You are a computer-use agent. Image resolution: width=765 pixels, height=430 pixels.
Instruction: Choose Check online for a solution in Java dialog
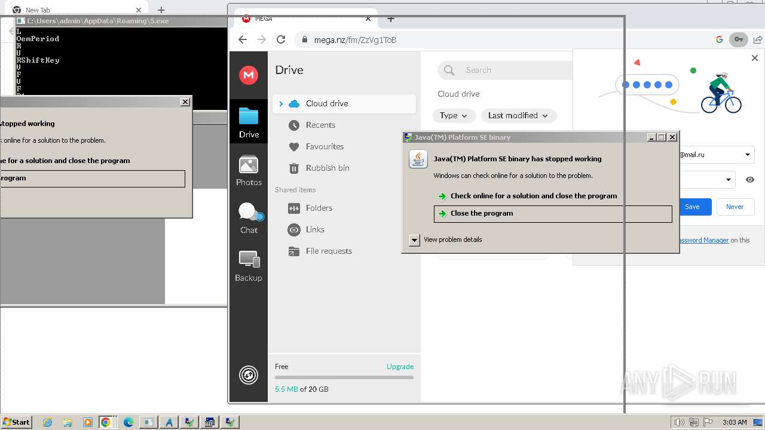534,196
